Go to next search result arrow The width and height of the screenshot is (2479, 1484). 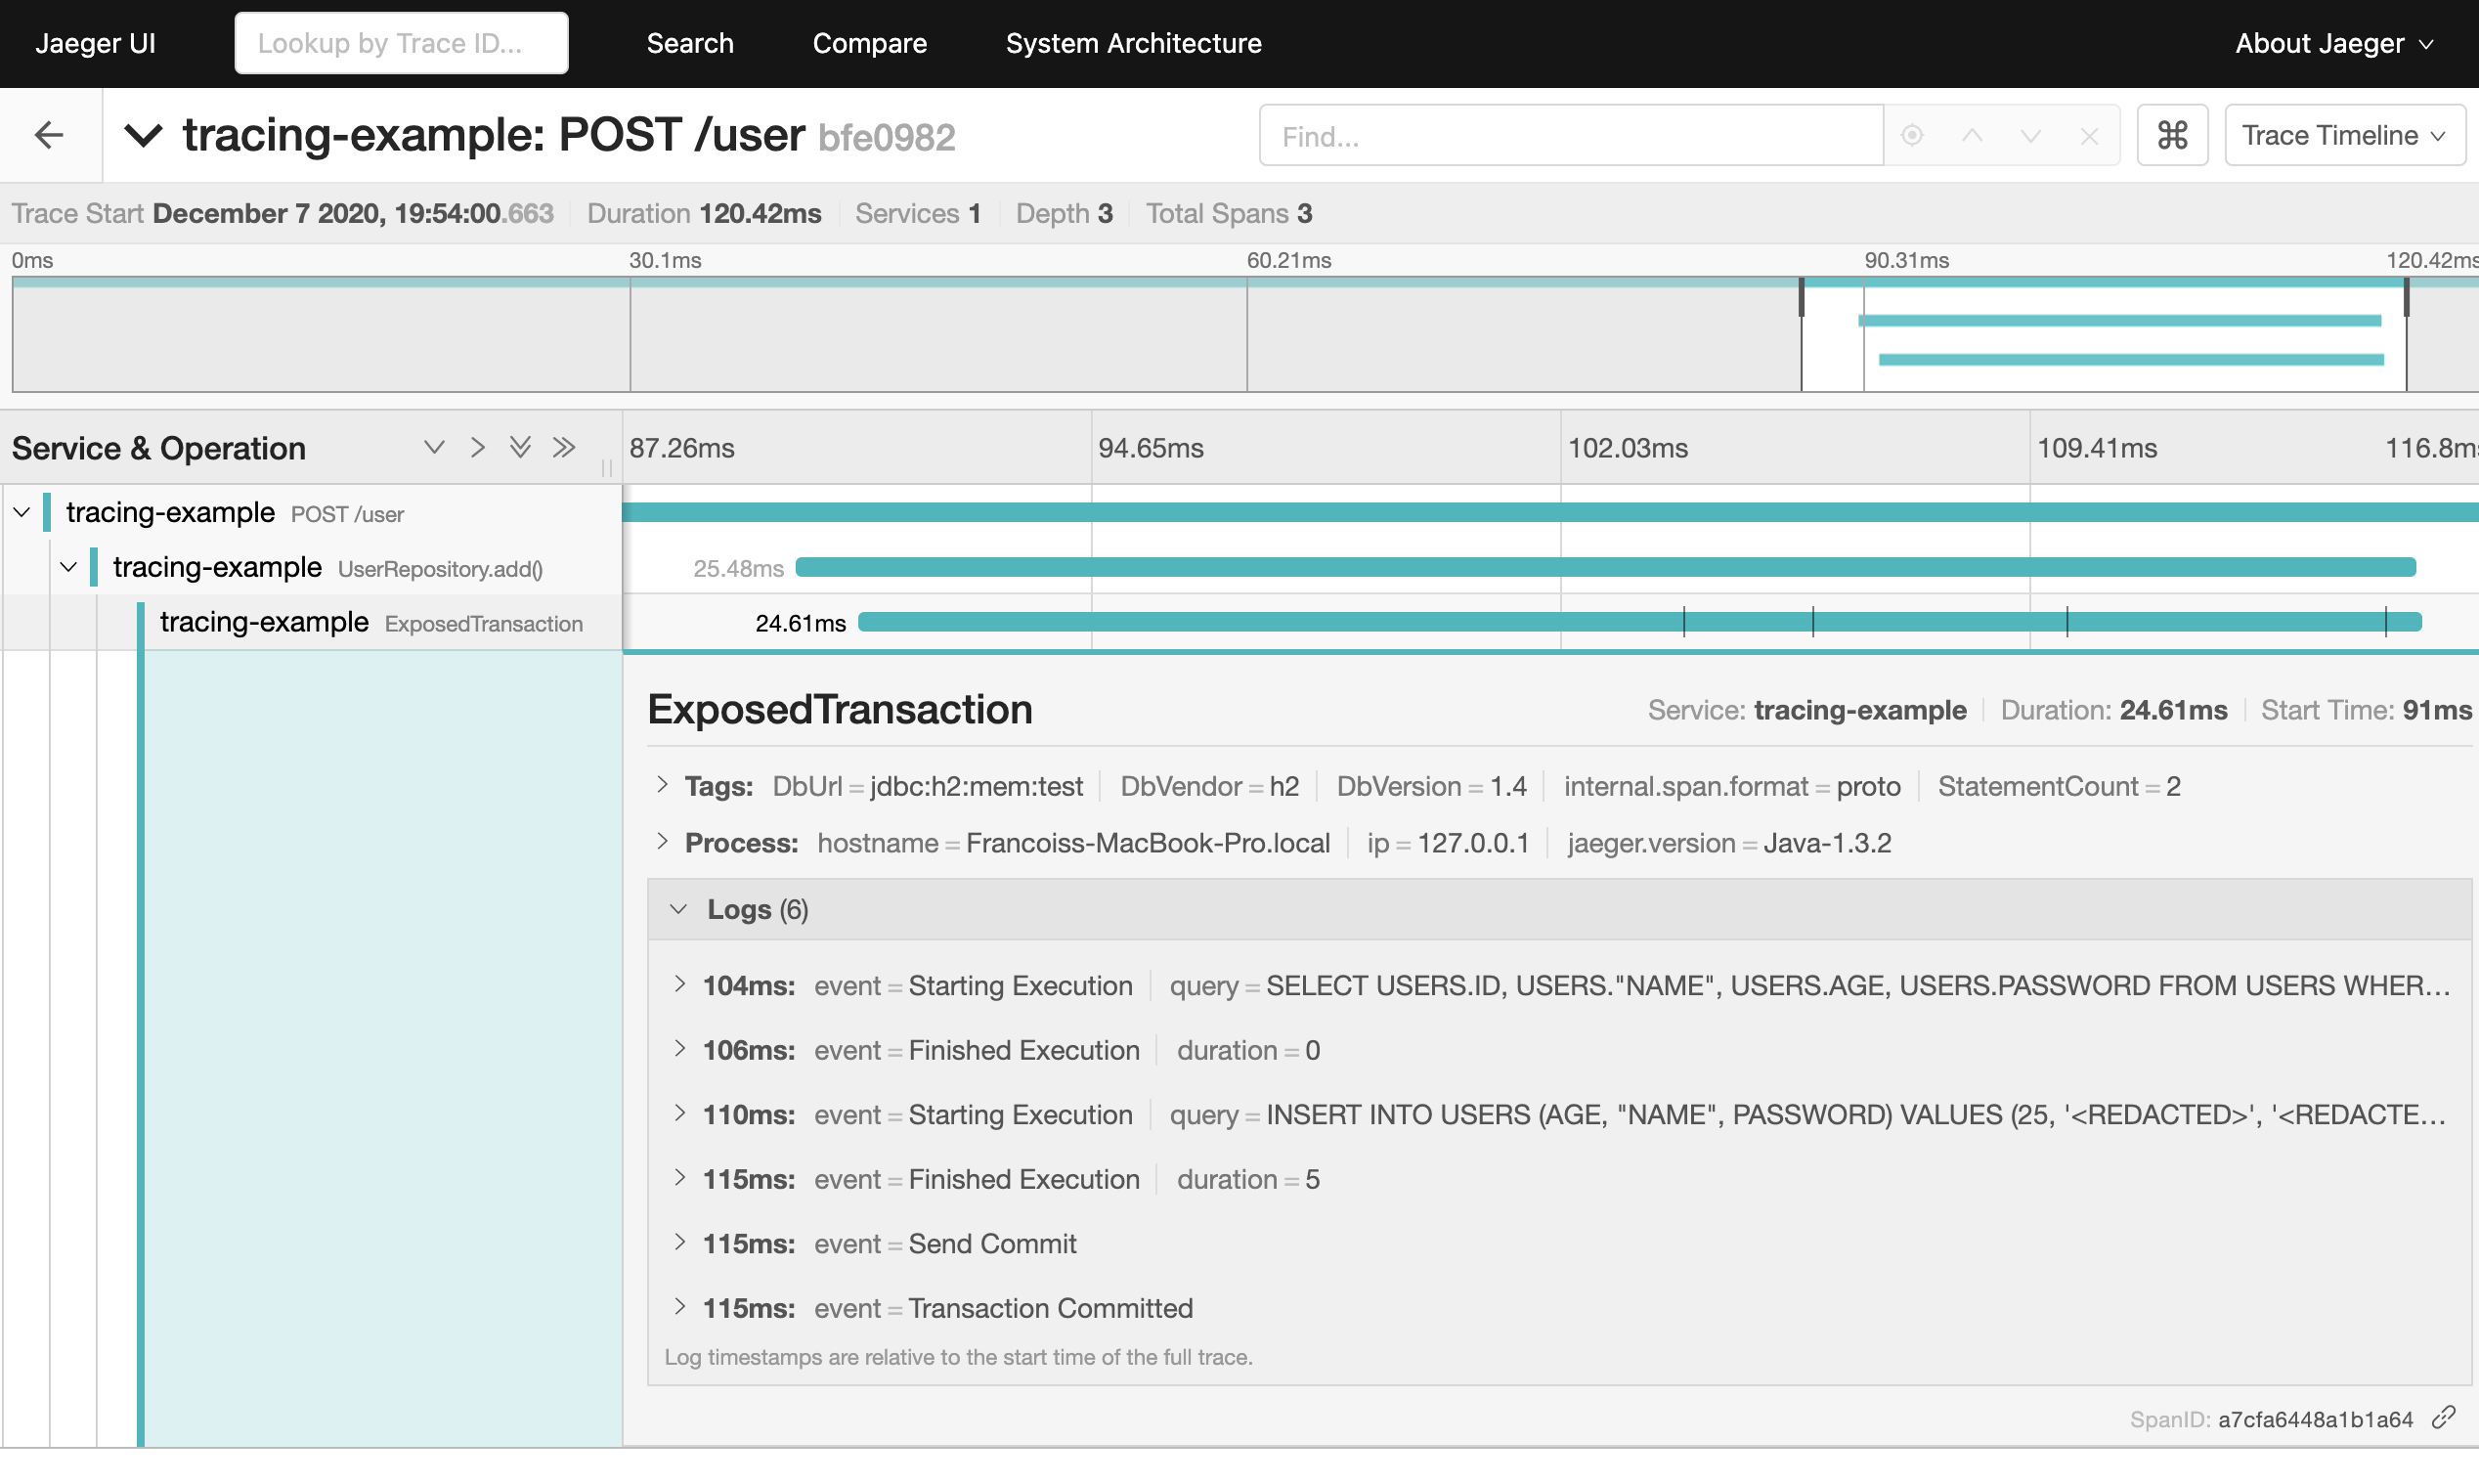2030,135
